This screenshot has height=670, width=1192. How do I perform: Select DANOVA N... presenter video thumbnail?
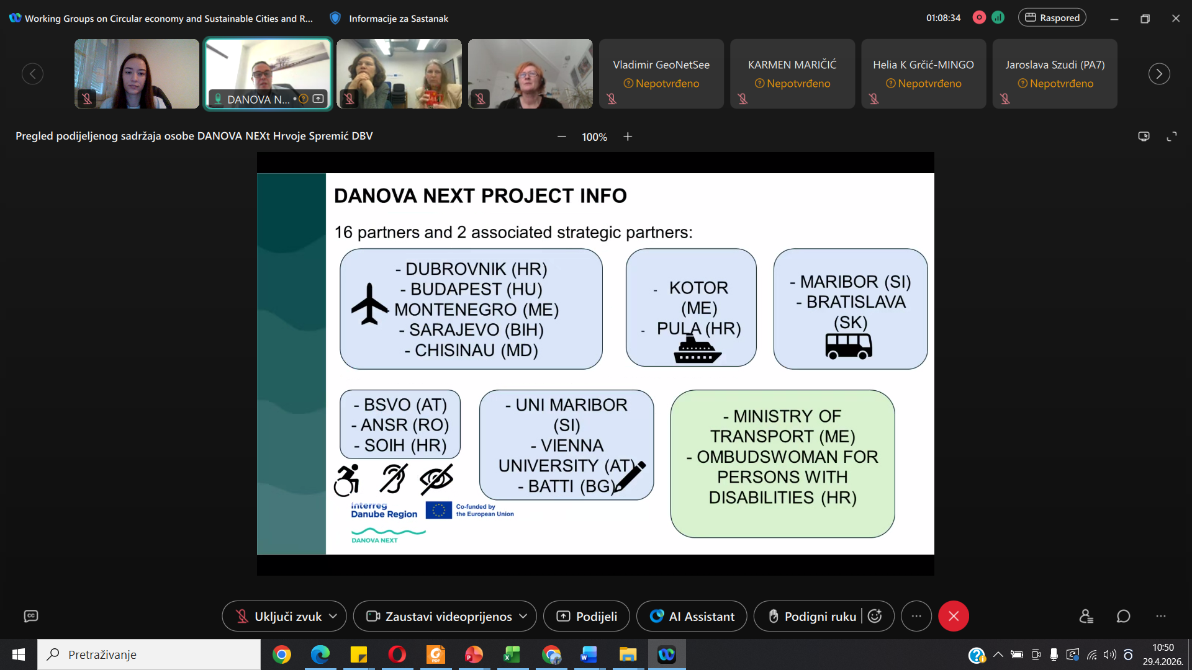point(268,74)
